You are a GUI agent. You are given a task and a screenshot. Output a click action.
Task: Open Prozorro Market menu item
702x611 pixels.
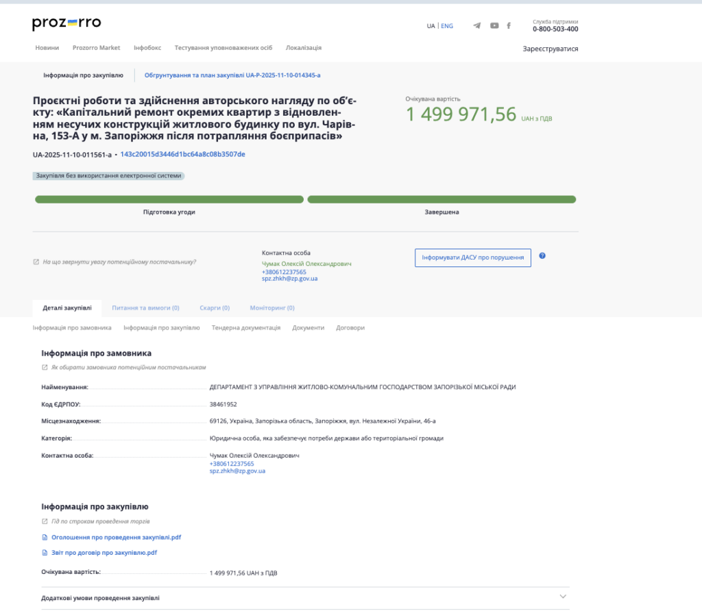pyautogui.click(x=96, y=48)
